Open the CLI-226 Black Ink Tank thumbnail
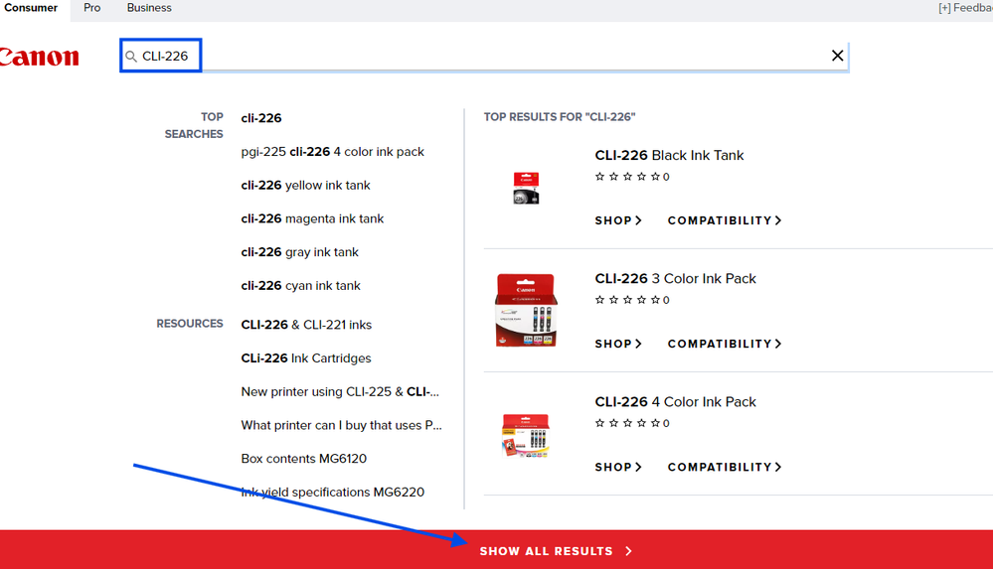This screenshot has height=569, width=993. pos(526,188)
